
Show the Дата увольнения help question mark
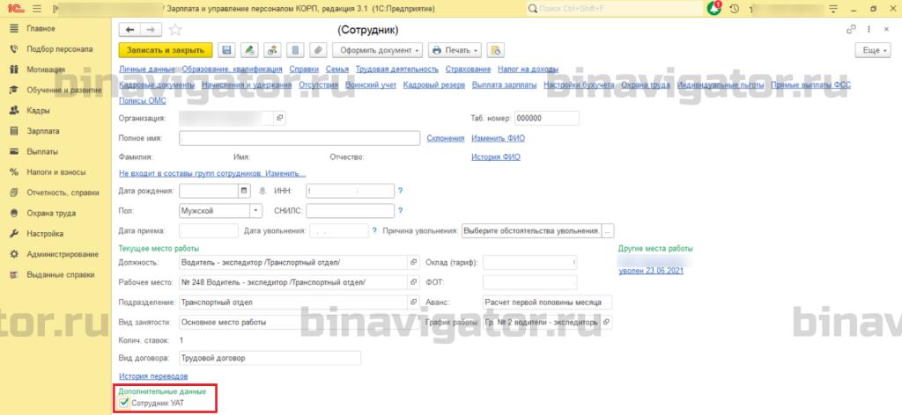[373, 230]
